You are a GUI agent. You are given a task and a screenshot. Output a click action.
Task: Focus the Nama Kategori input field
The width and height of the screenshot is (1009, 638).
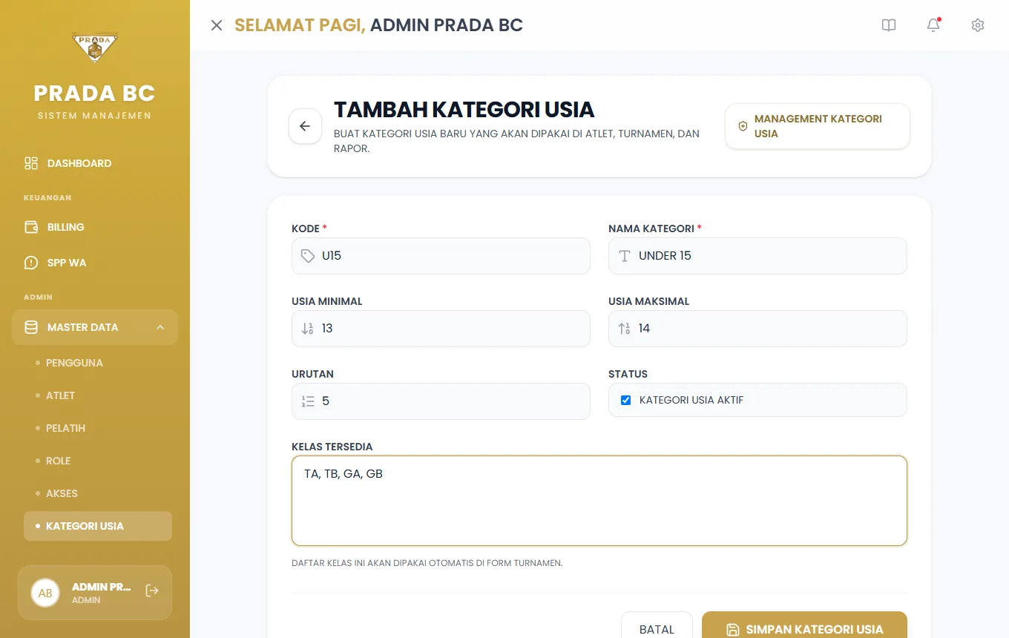(x=757, y=256)
